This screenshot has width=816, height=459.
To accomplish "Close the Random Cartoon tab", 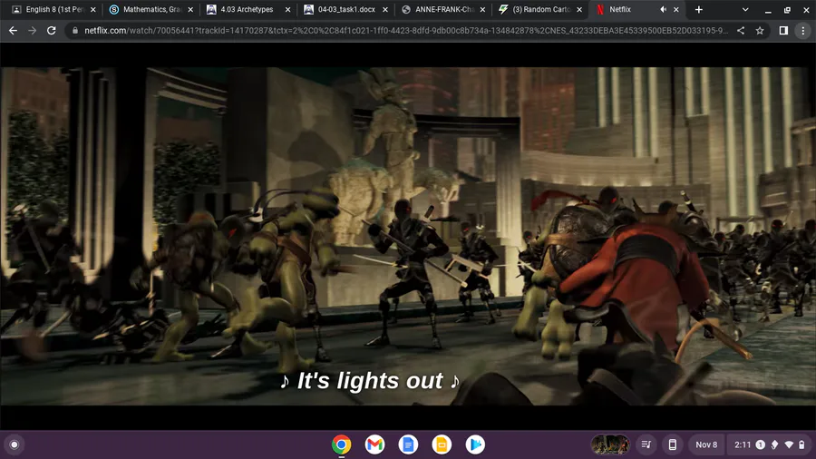I will click(x=579, y=9).
